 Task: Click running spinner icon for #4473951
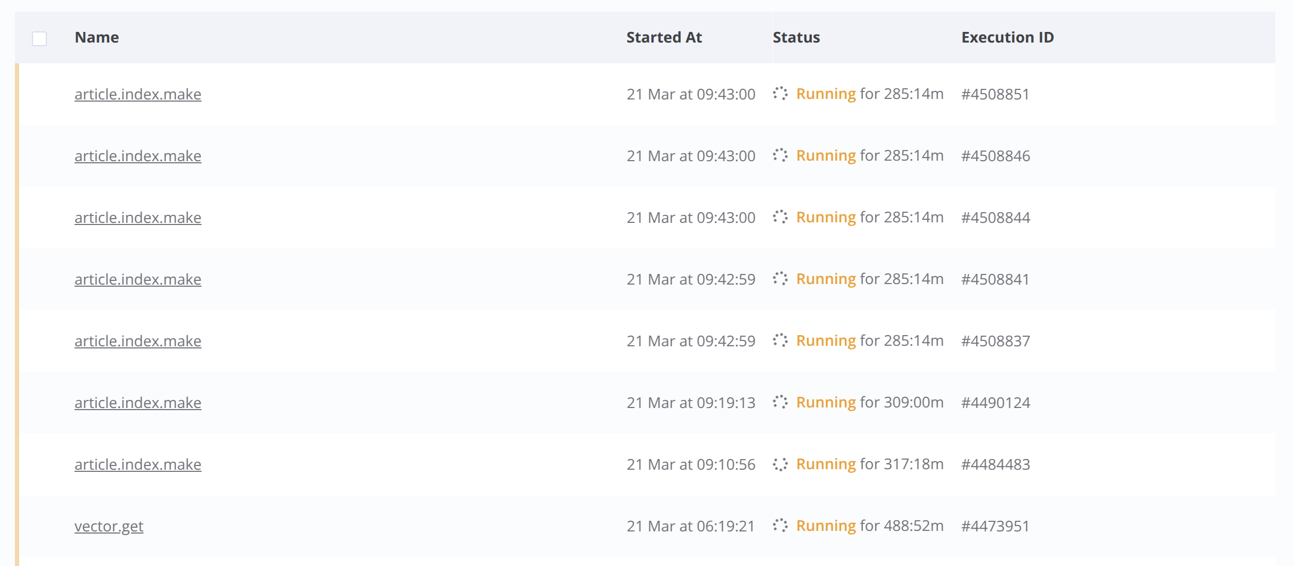tap(780, 526)
